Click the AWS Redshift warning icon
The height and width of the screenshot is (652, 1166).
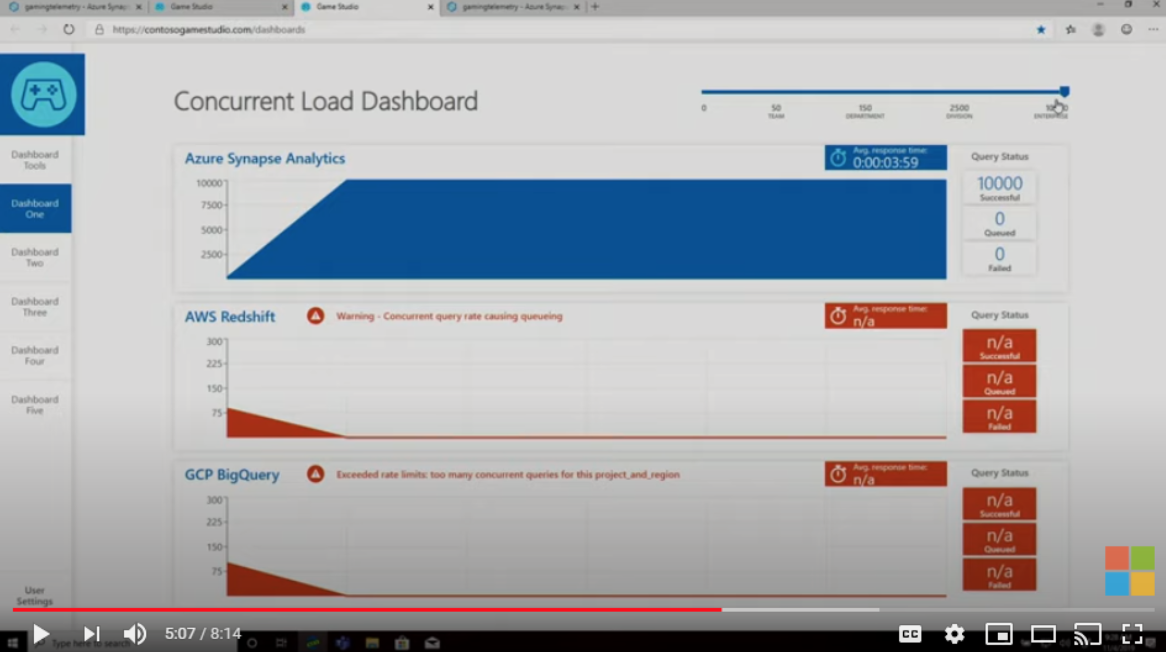pyautogui.click(x=315, y=316)
